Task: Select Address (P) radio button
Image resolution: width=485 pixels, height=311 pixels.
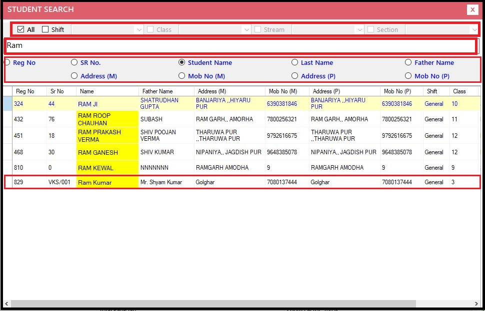Action: [x=294, y=76]
